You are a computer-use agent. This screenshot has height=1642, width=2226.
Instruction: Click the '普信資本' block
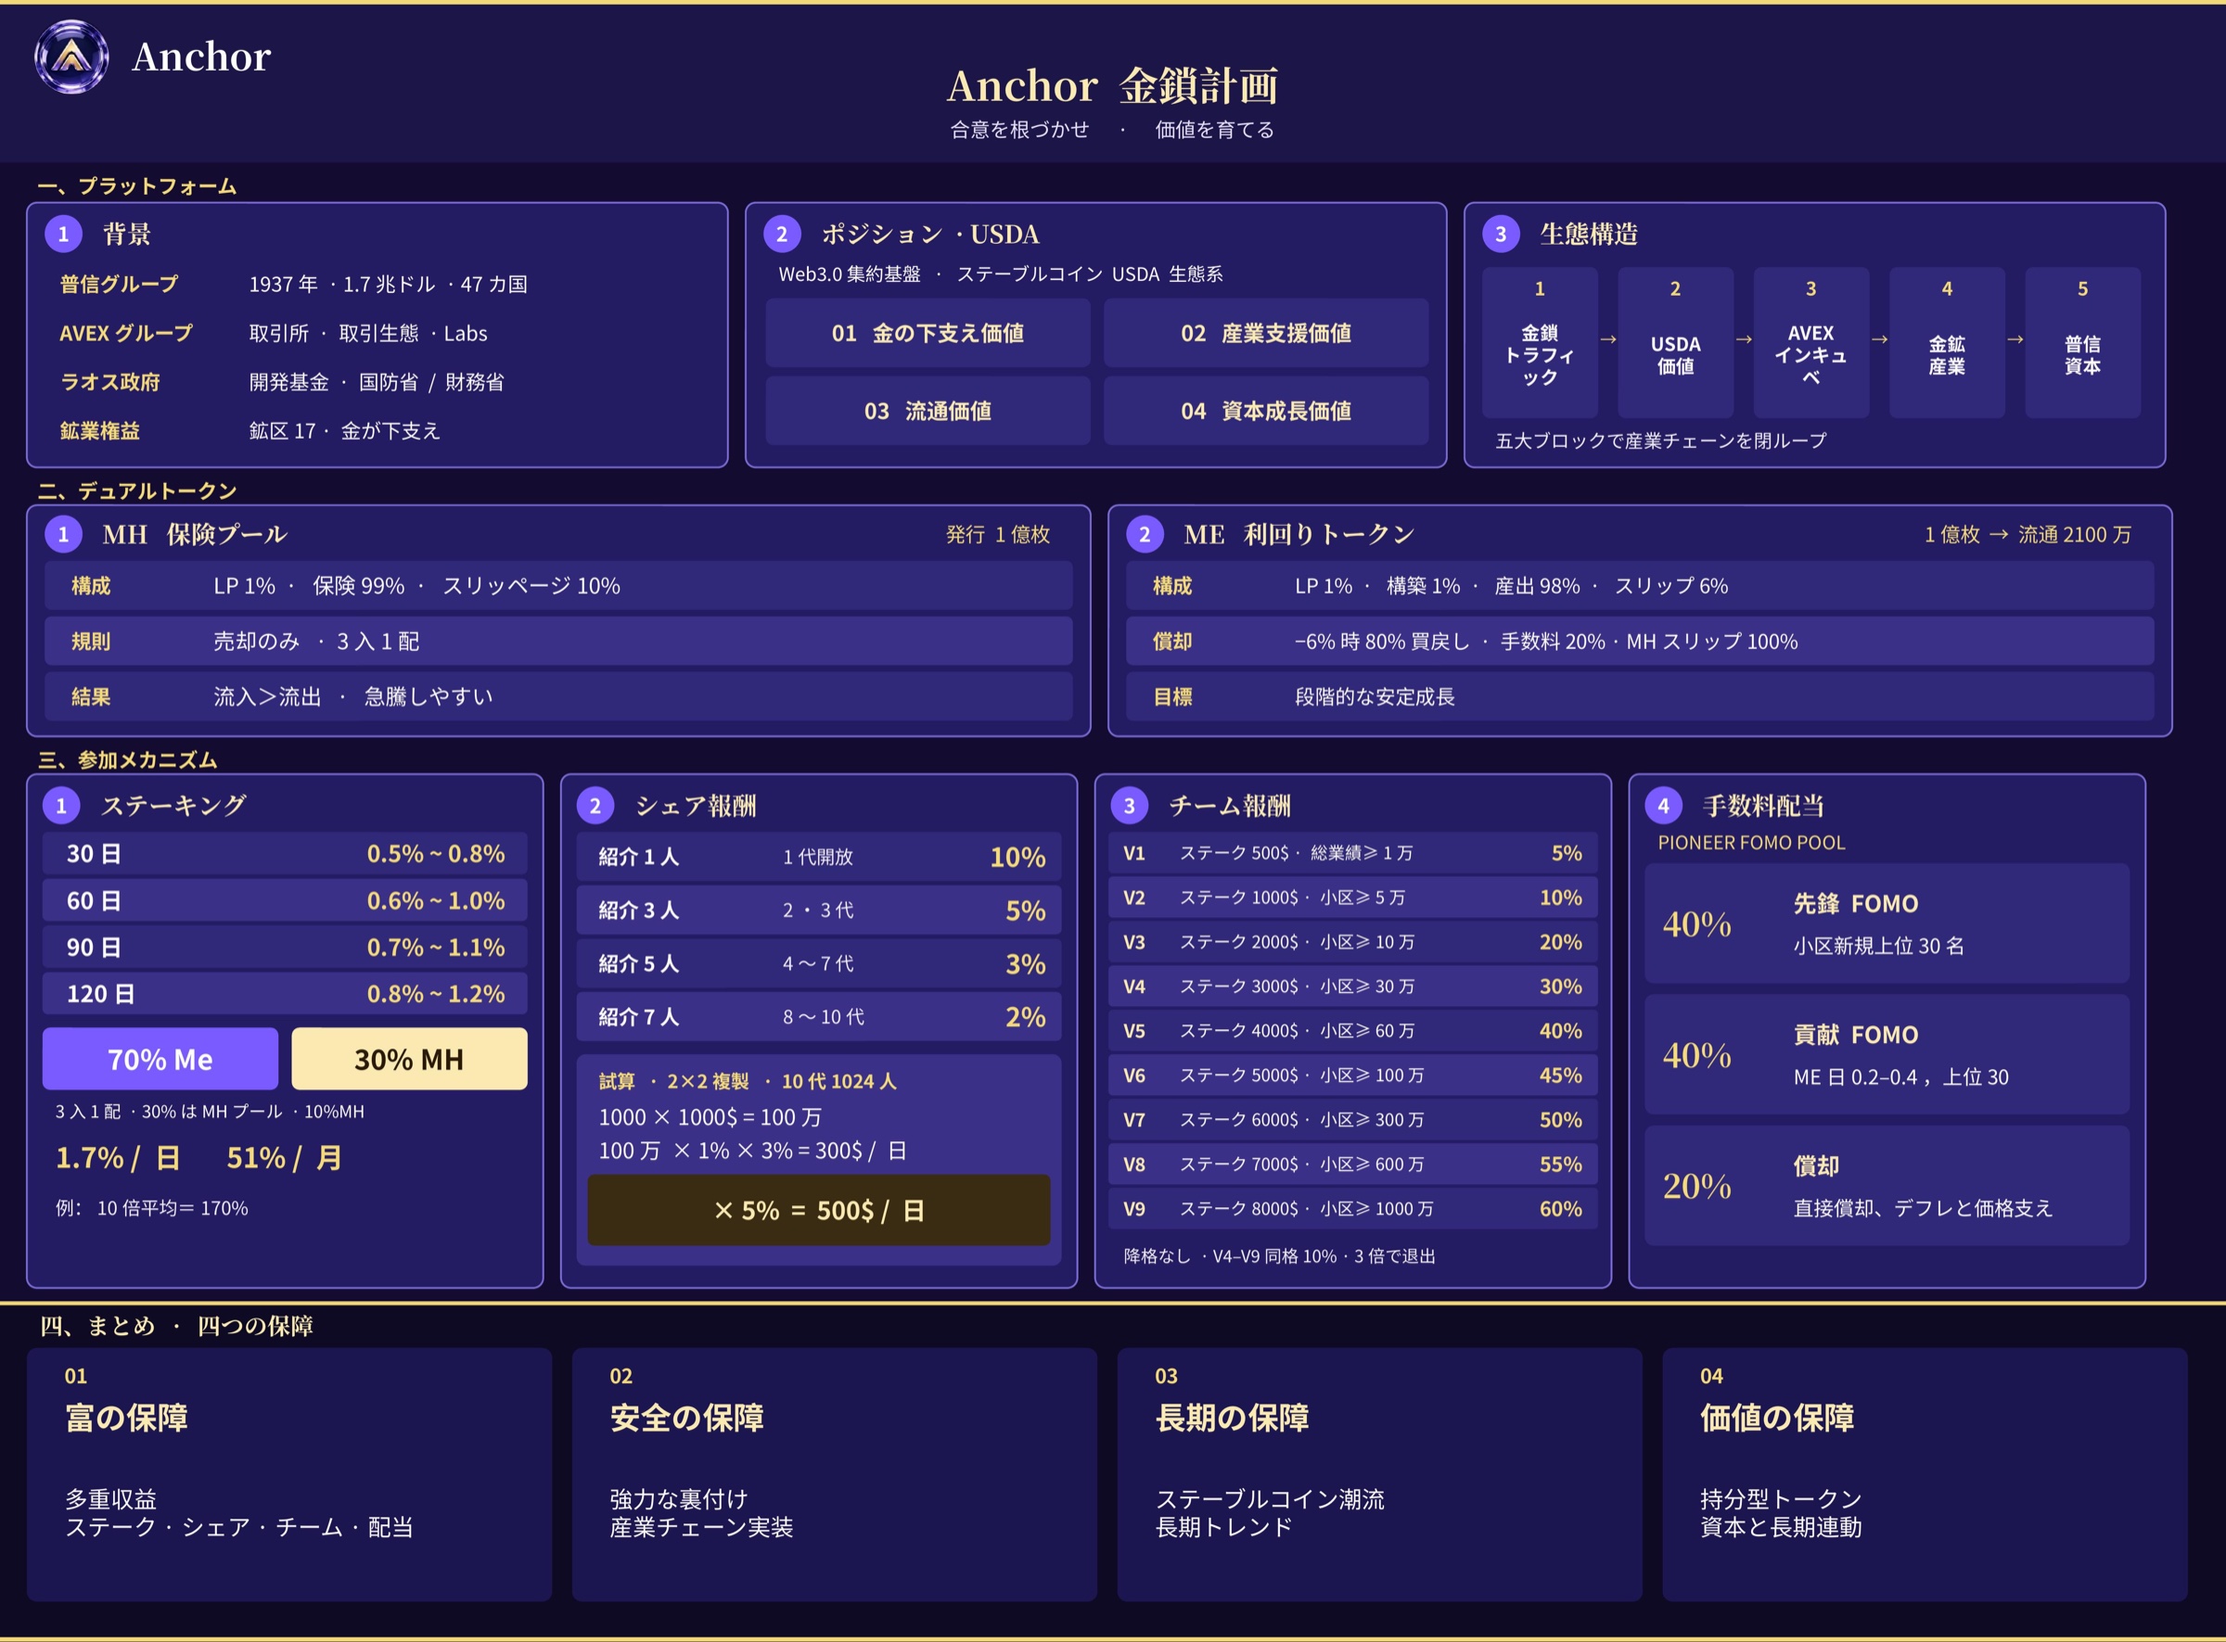coord(2083,343)
